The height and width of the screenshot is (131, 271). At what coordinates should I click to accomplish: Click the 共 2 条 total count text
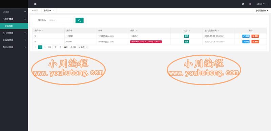click(73, 47)
